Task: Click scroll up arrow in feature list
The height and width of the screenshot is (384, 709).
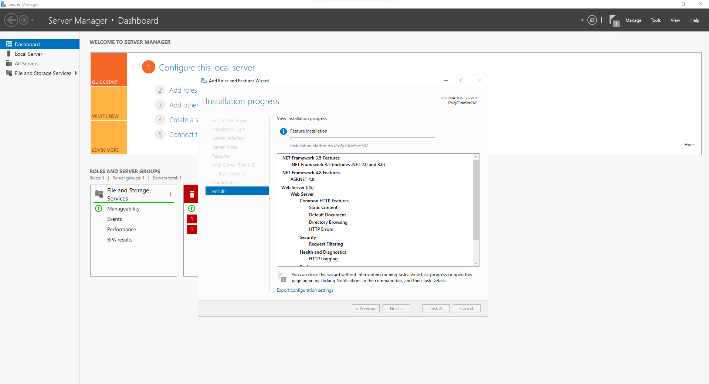Action: [476, 157]
